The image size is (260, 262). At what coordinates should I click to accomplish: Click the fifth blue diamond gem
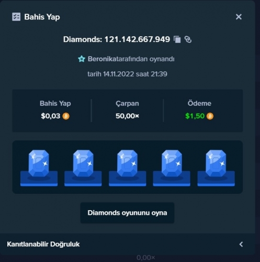(216, 163)
